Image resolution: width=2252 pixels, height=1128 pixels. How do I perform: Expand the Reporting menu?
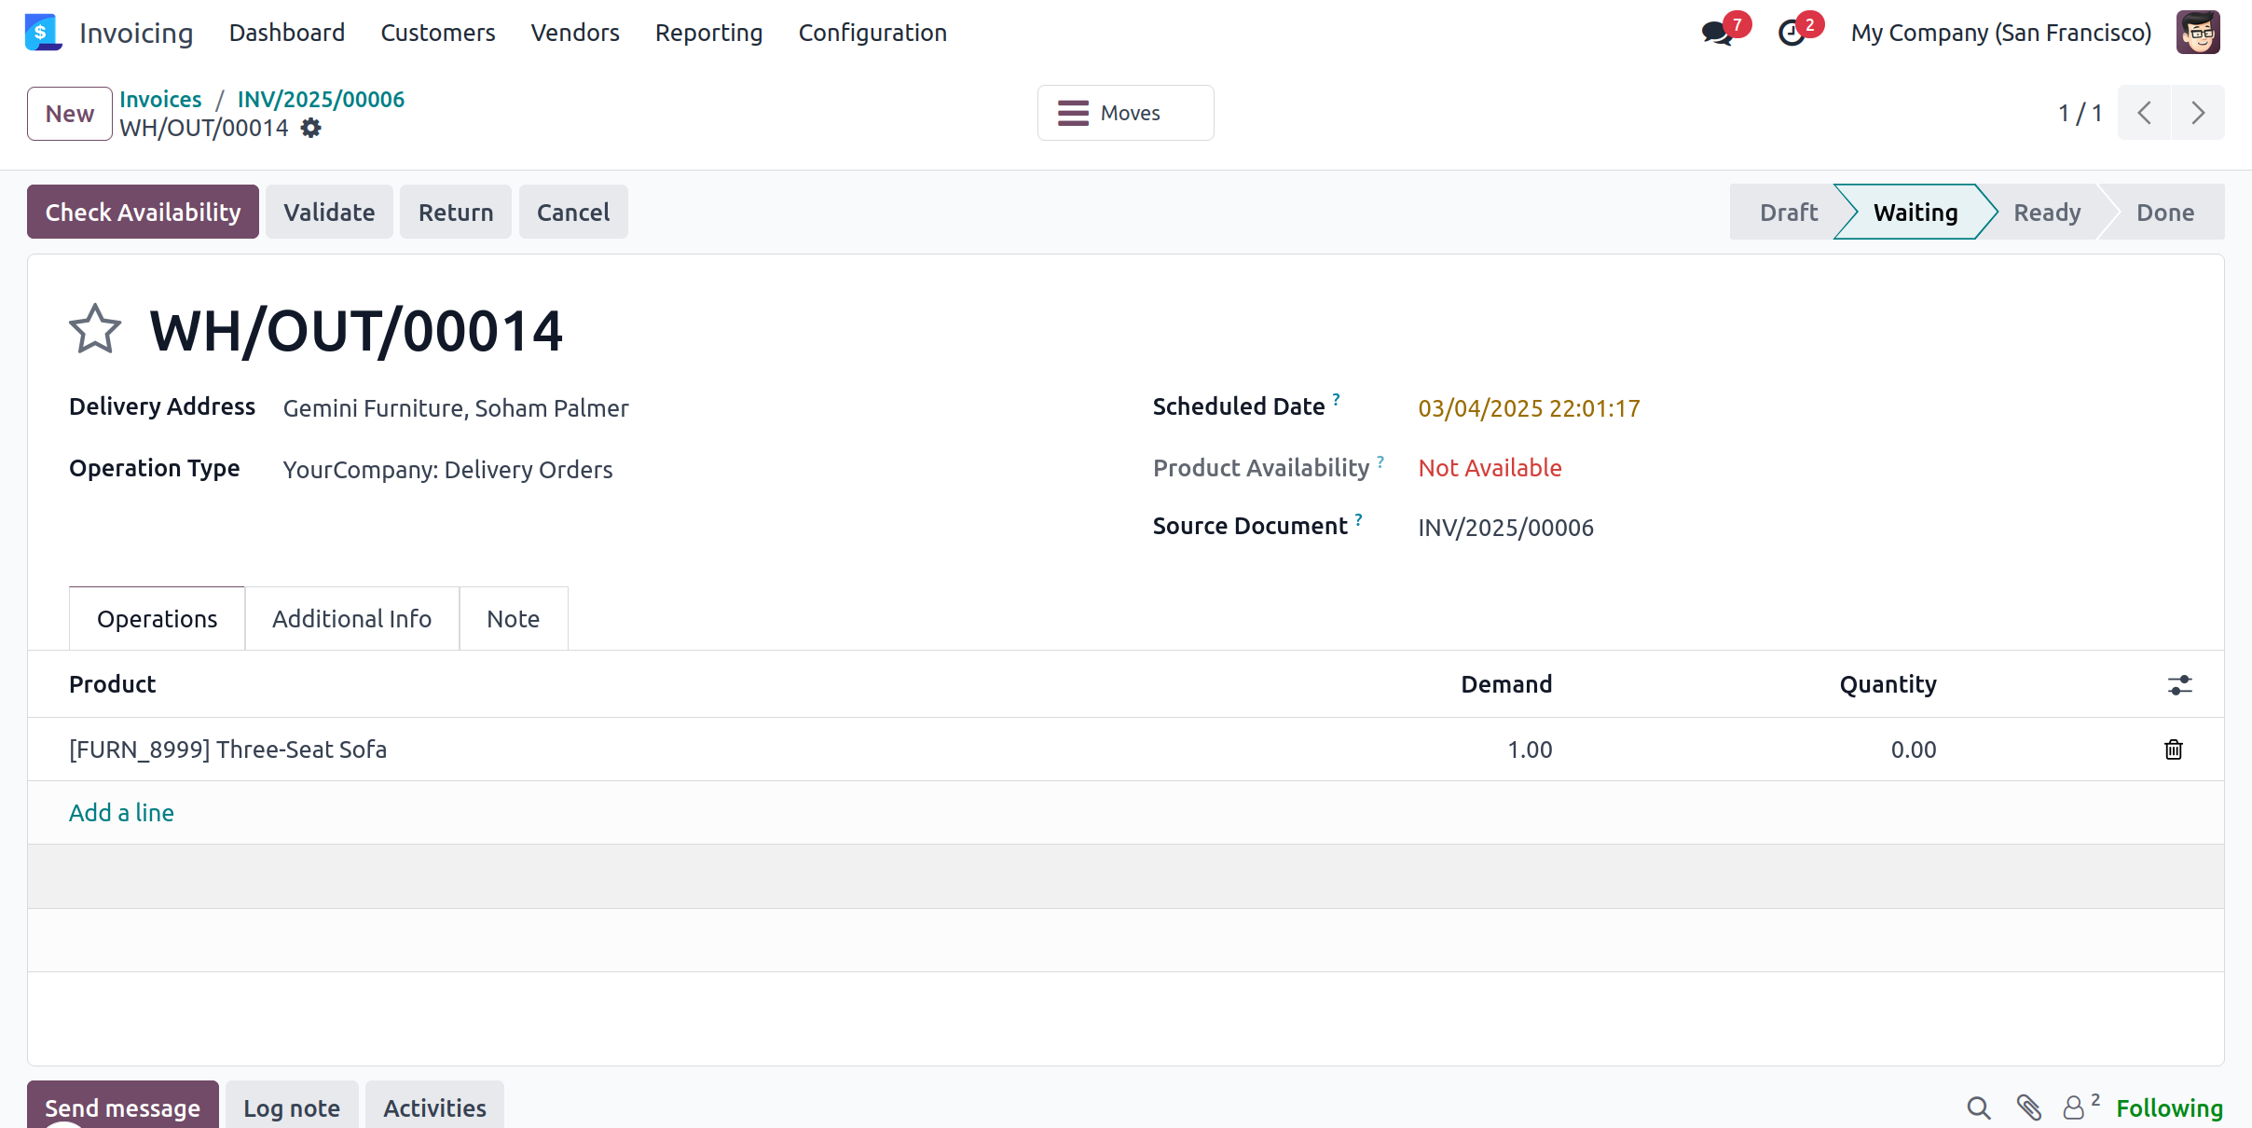click(x=708, y=33)
